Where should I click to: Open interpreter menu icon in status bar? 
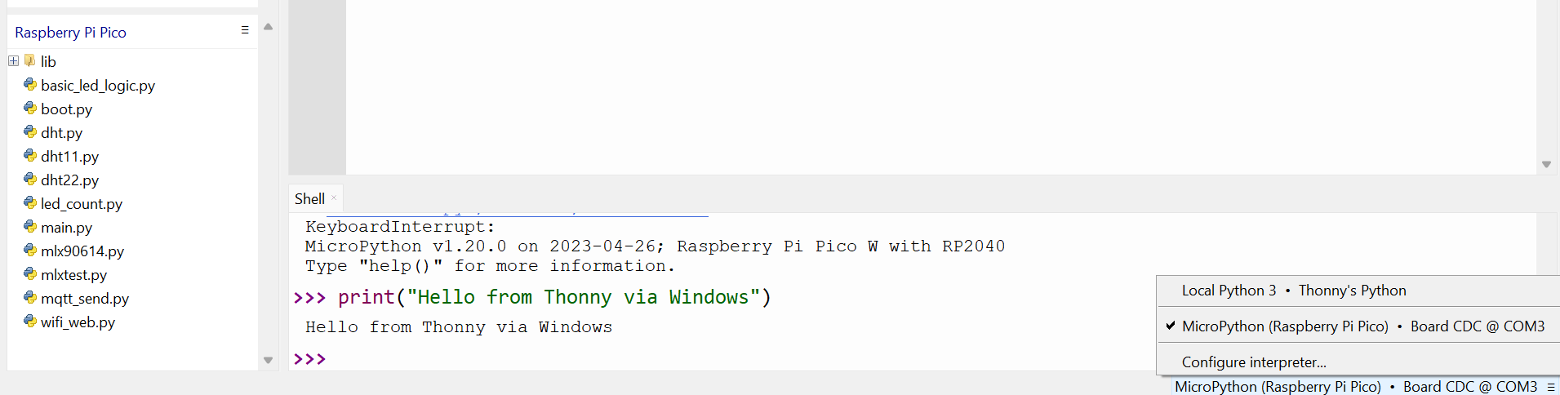click(1551, 387)
